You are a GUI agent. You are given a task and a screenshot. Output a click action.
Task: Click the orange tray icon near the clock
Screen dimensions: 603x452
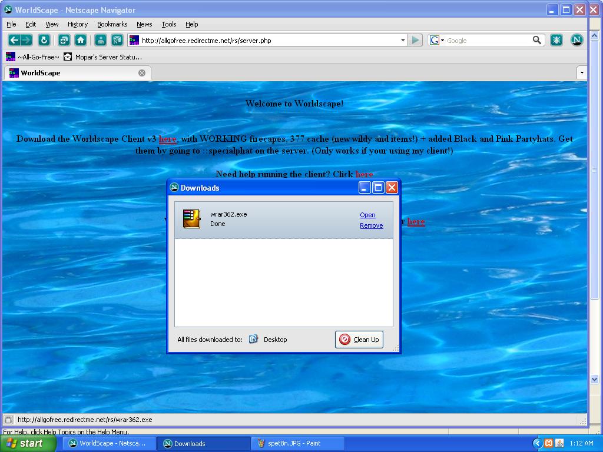tap(549, 443)
